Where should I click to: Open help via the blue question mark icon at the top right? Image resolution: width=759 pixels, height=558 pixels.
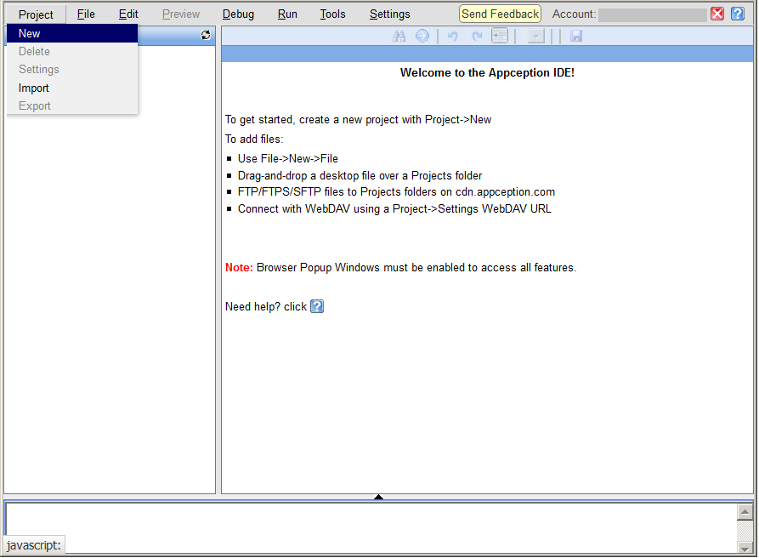click(738, 14)
